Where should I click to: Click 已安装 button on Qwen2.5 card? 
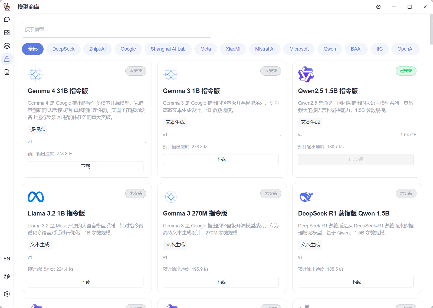[x=356, y=160]
